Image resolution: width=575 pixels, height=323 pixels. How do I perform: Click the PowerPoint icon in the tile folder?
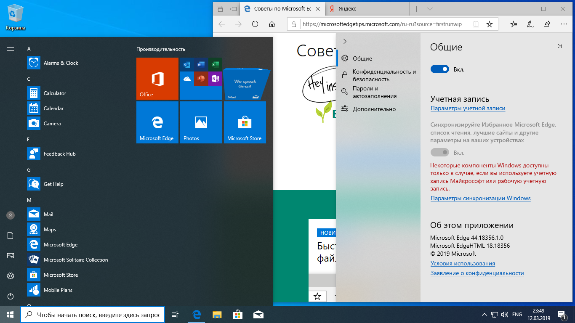tap(201, 79)
